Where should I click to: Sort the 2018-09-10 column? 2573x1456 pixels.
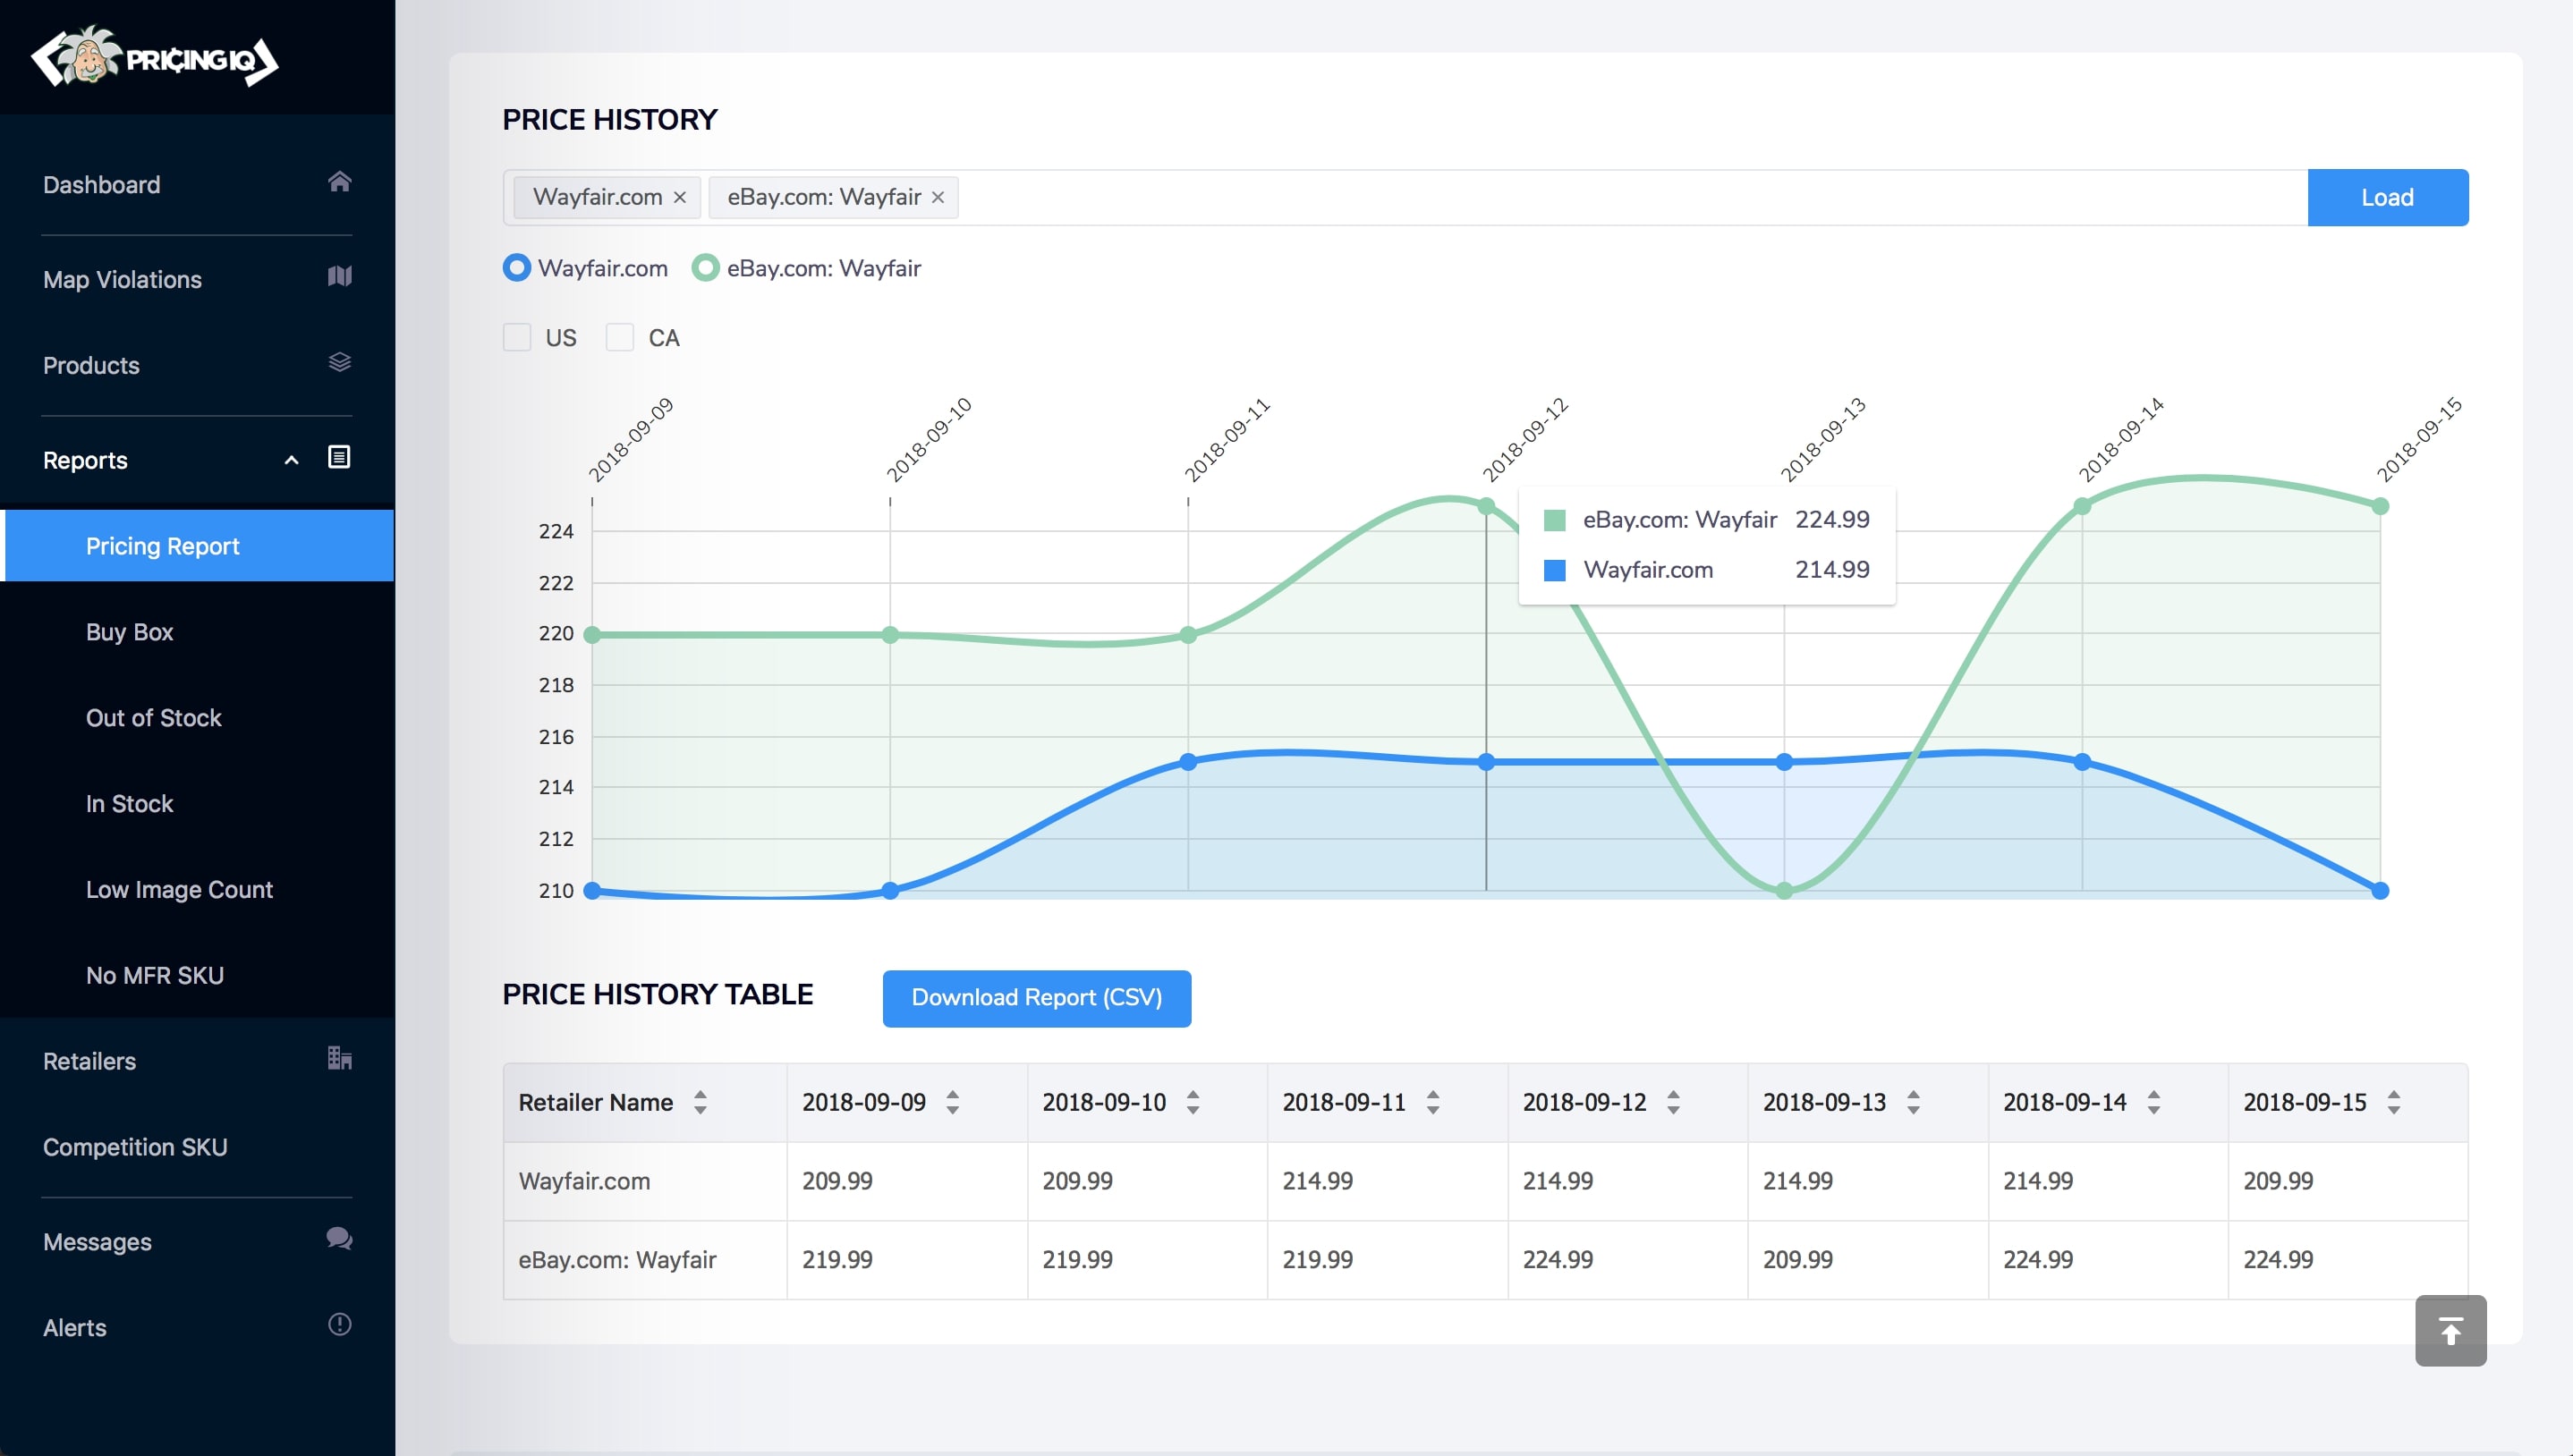click(1192, 1102)
